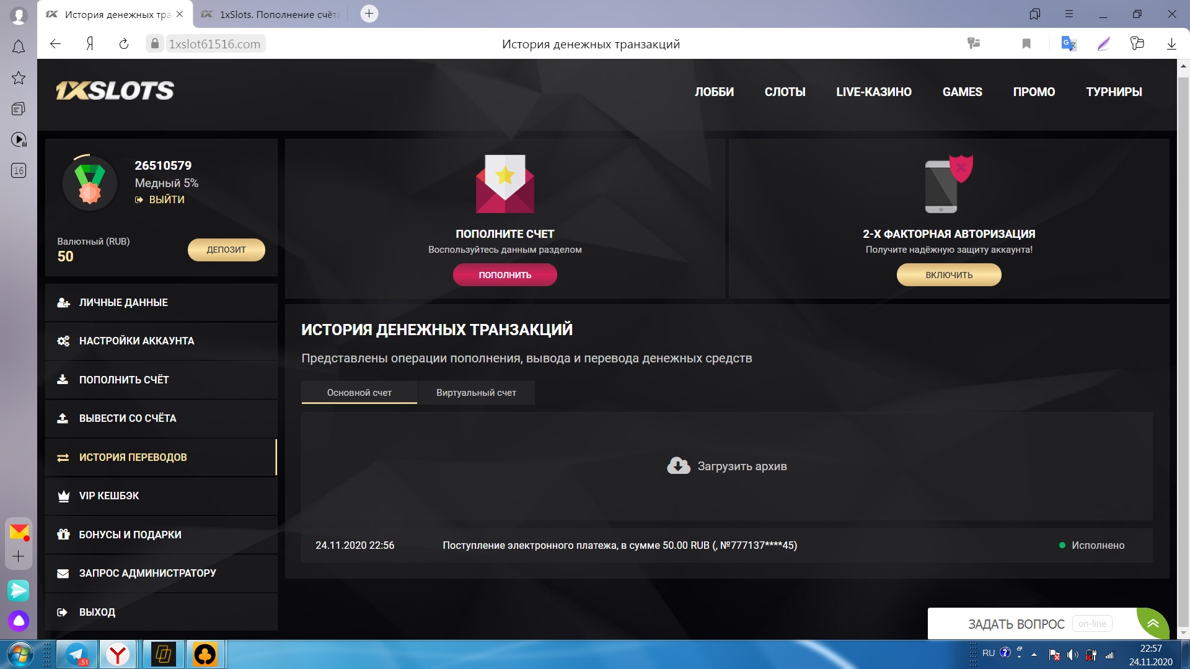Click the download archive cloud icon

pyautogui.click(x=678, y=466)
